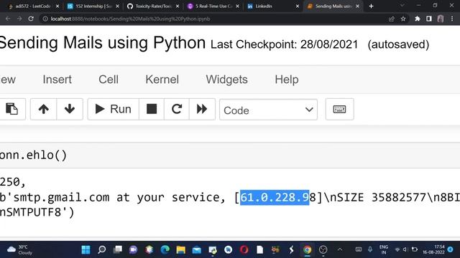The height and width of the screenshot is (258, 460).
Task: Open the Kernel menu
Action: click(x=162, y=80)
